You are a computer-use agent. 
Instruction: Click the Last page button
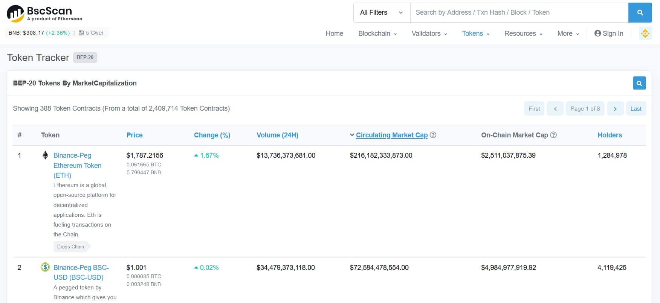[636, 108]
